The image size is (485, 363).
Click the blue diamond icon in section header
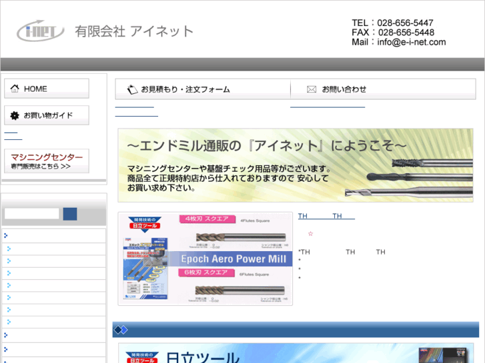pos(121,330)
